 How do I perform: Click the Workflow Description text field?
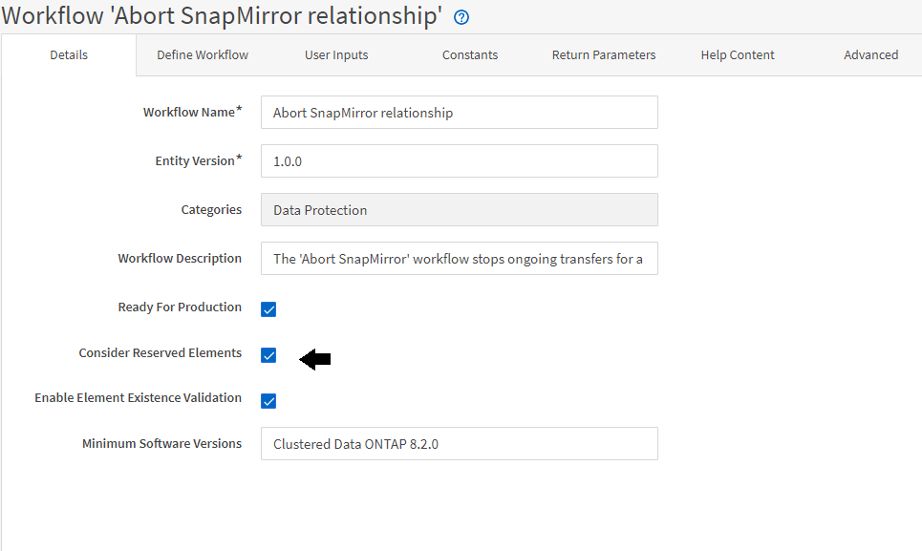coord(459,259)
